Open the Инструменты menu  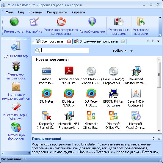[x=57, y=12]
